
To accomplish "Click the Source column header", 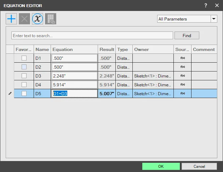I will pos(182,49).
